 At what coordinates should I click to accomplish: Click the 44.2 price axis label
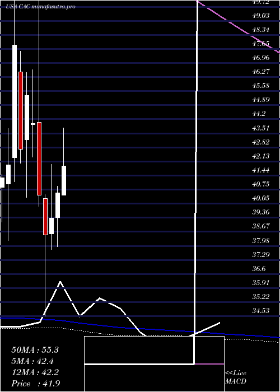[x=259, y=114]
